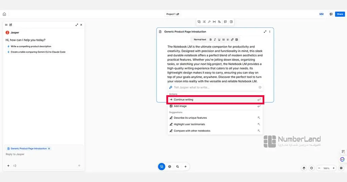Click the chat input label icon beside plus

(x=15, y=166)
